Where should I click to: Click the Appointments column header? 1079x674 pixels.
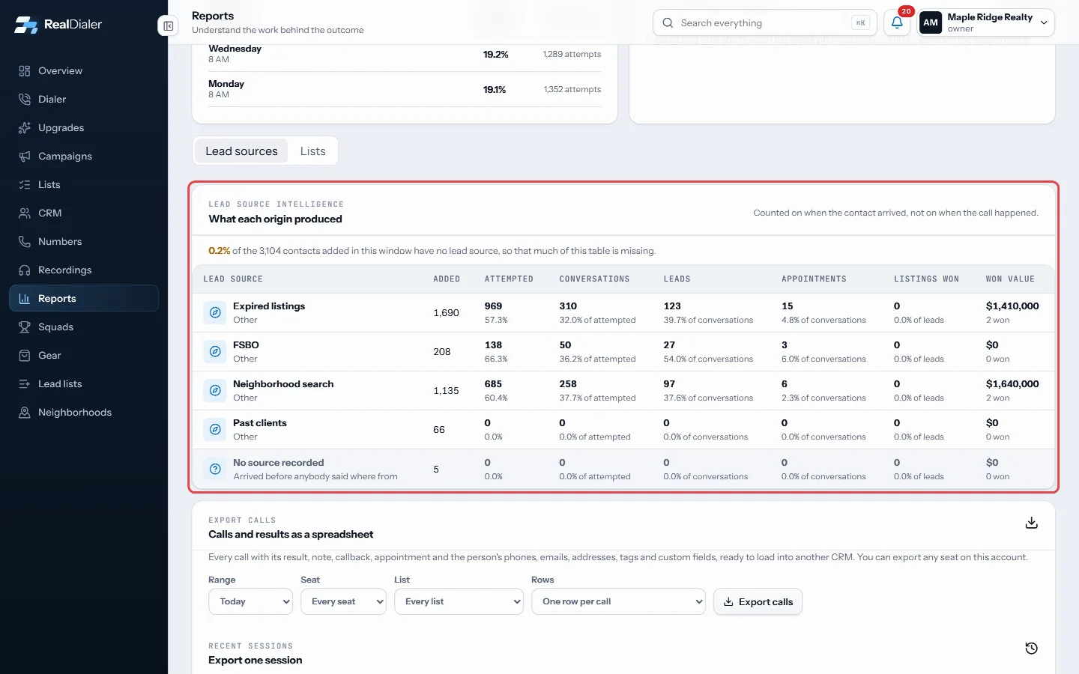coord(814,279)
